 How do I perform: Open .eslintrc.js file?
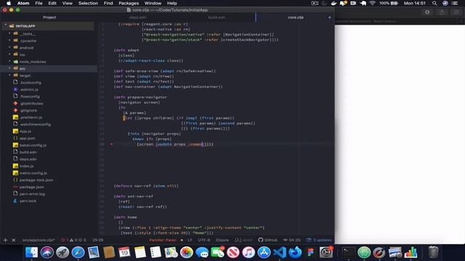[x=29, y=89]
